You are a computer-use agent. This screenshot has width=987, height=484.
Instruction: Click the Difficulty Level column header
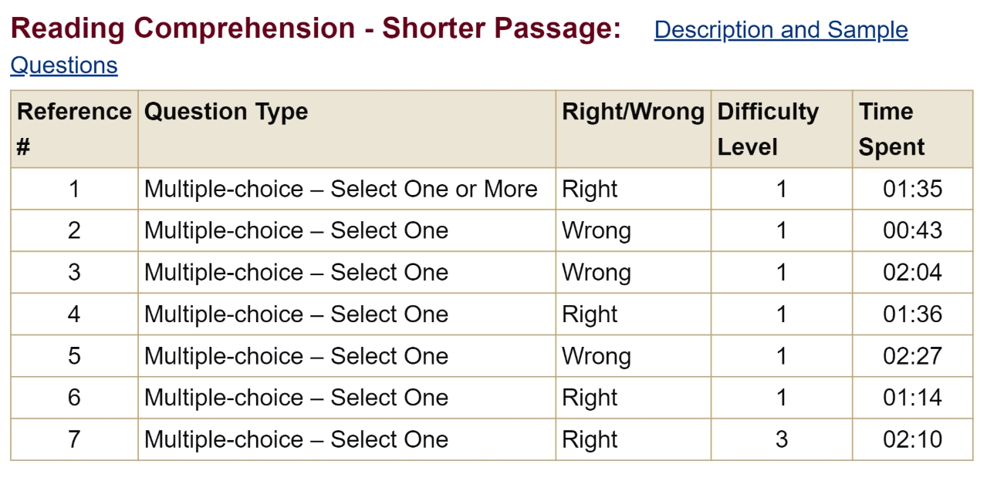point(768,129)
